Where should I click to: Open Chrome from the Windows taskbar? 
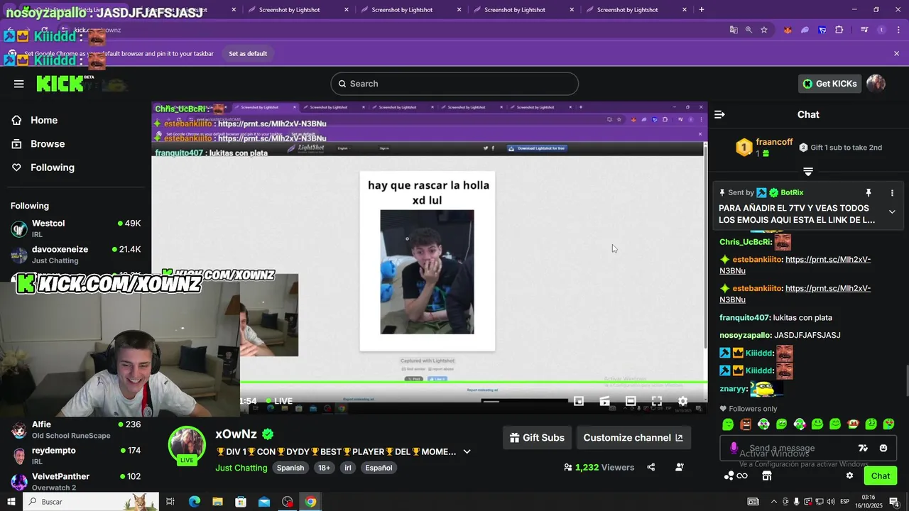click(x=310, y=502)
